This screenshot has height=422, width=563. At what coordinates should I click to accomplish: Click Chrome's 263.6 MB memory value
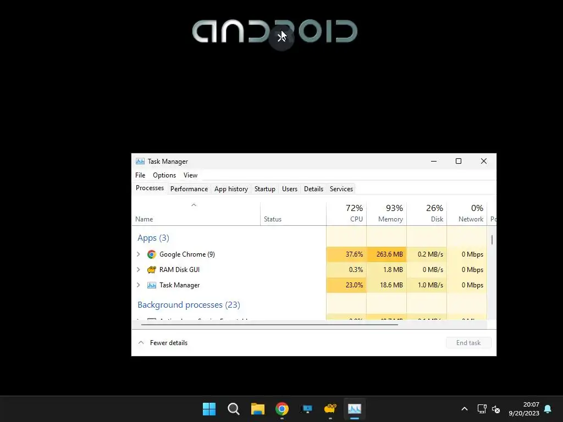(x=390, y=254)
